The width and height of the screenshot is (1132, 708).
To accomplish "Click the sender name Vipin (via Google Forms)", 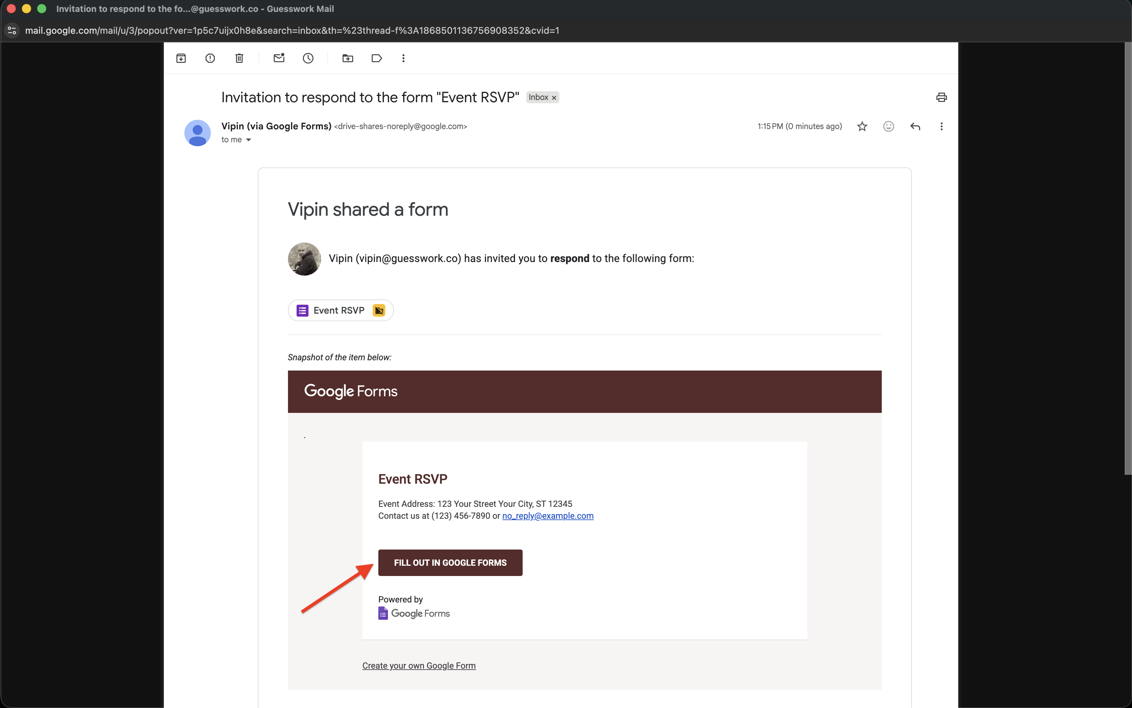I will (x=276, y=126).
